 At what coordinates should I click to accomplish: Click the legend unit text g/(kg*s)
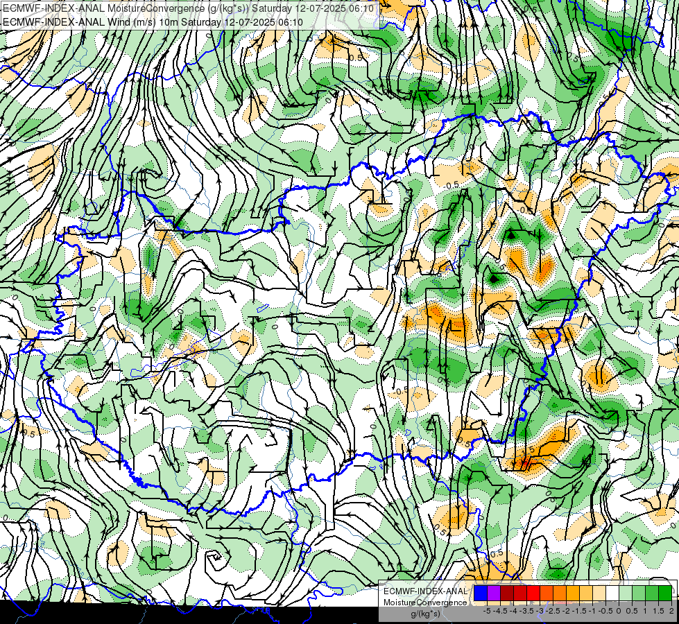coord(426,614)
